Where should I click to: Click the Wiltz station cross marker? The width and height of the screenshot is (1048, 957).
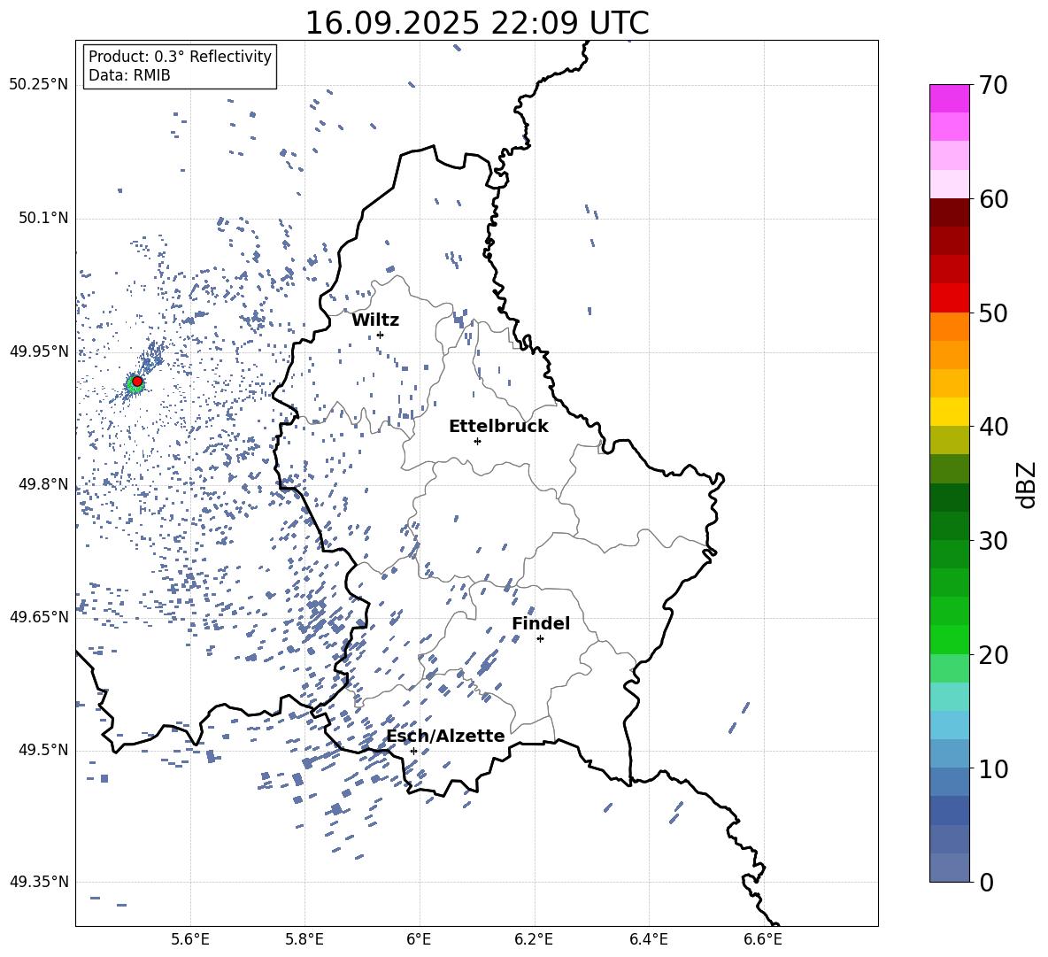coord(380,335)
